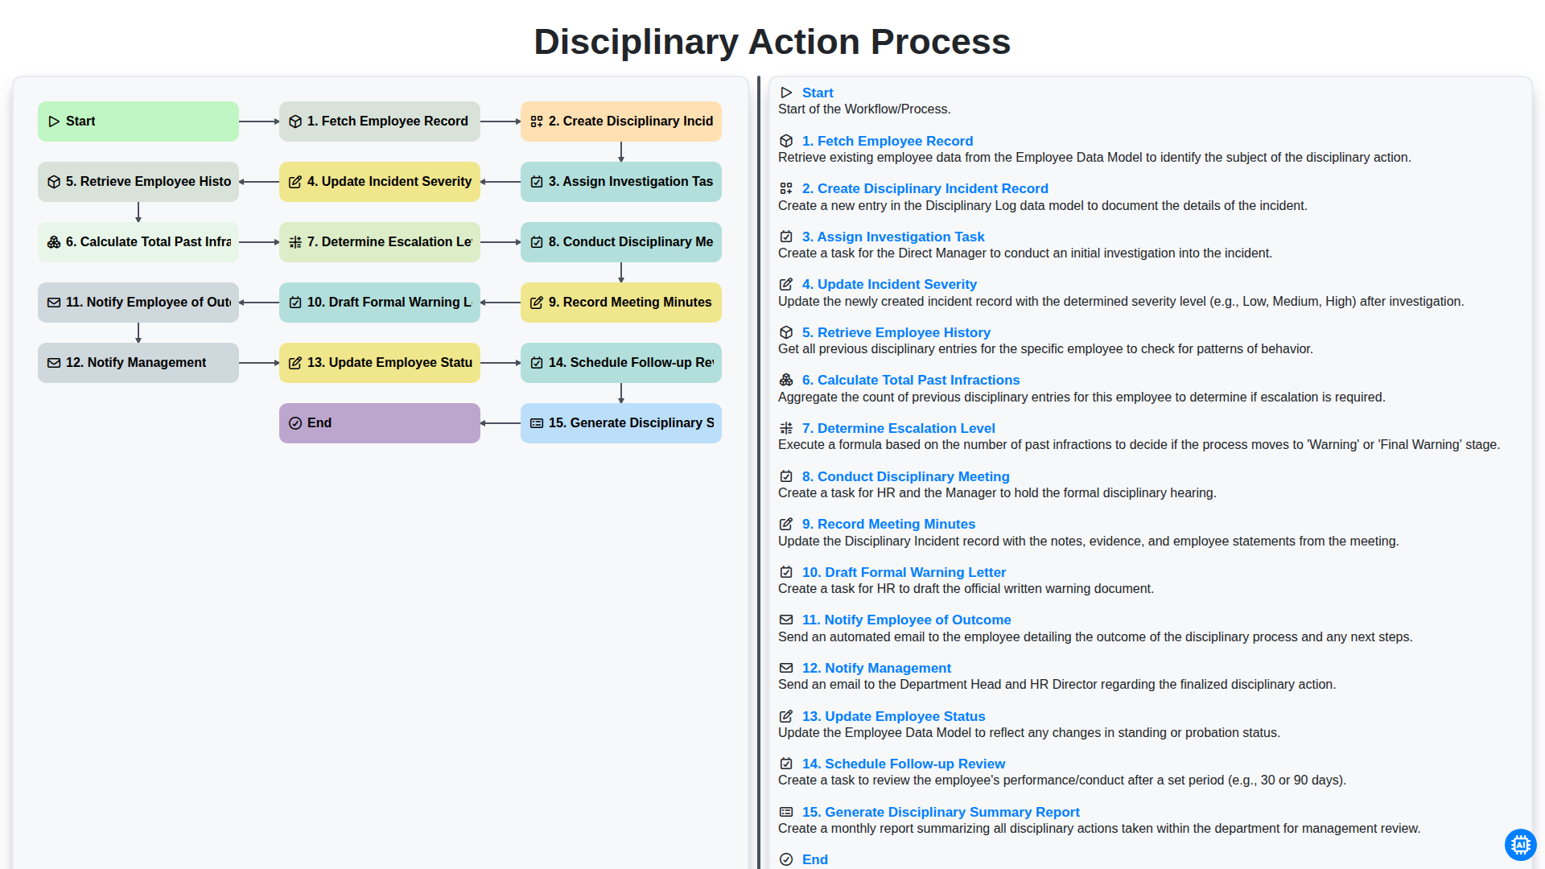
Task: Click the 4. Update Incident Severity node
Action: 380,182
